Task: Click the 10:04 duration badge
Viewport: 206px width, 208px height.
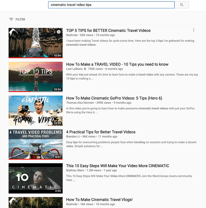Action: [x=57, y=55]
